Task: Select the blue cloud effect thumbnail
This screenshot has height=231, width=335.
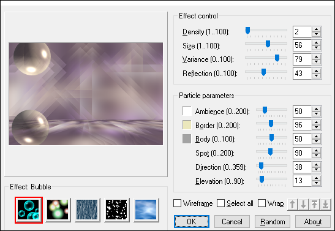Action: pos(146,210)
